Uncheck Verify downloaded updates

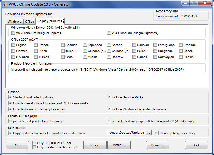pos(10,97)
